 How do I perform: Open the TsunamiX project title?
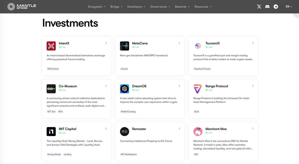[213, 43]
